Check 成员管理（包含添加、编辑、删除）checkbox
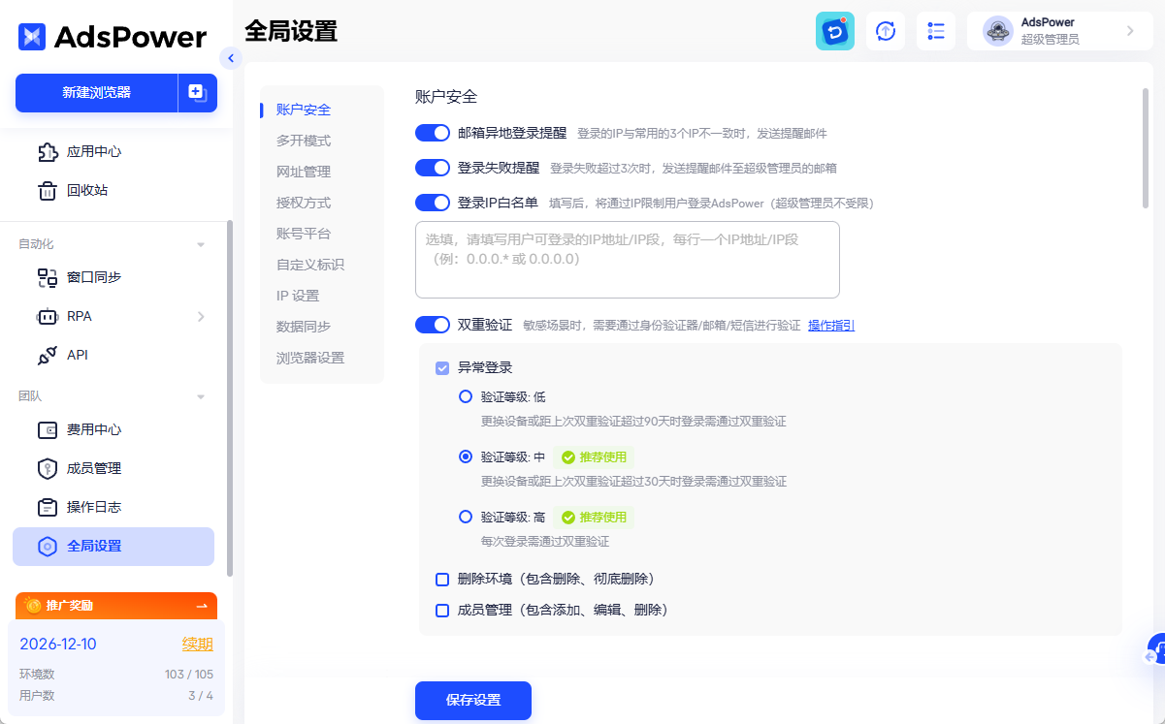1165x724 pixels. (x=442, y=611)
